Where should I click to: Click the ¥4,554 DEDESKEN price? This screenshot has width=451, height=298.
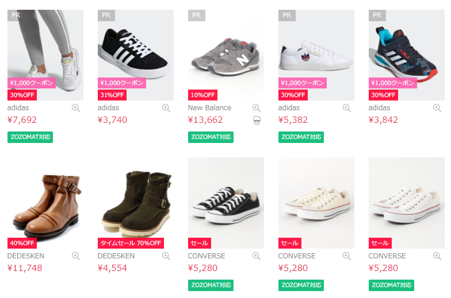112,268
